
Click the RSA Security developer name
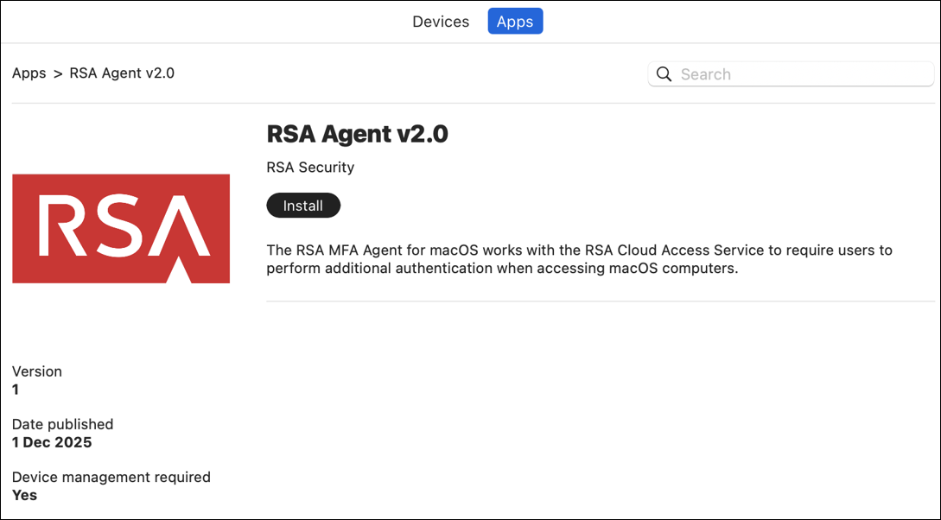(310, 168)
